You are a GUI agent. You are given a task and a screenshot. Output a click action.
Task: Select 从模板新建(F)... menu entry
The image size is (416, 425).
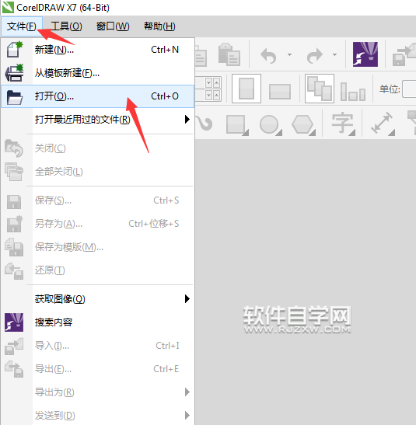pyautogui.click(x=98, y=73)
